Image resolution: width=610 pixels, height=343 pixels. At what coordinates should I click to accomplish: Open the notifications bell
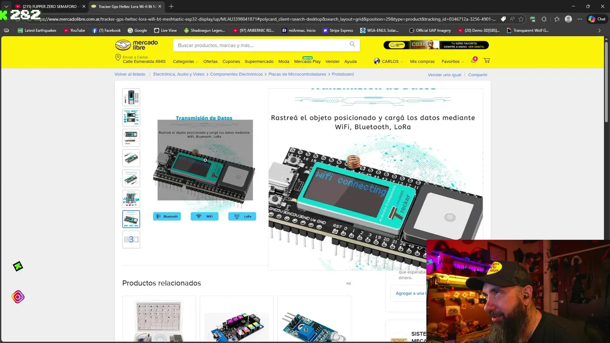click(474, 61)
